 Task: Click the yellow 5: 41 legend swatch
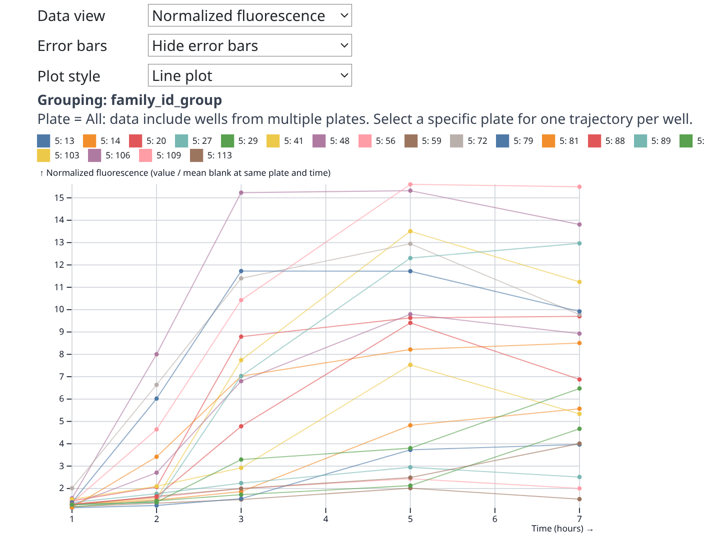point(273,141)
